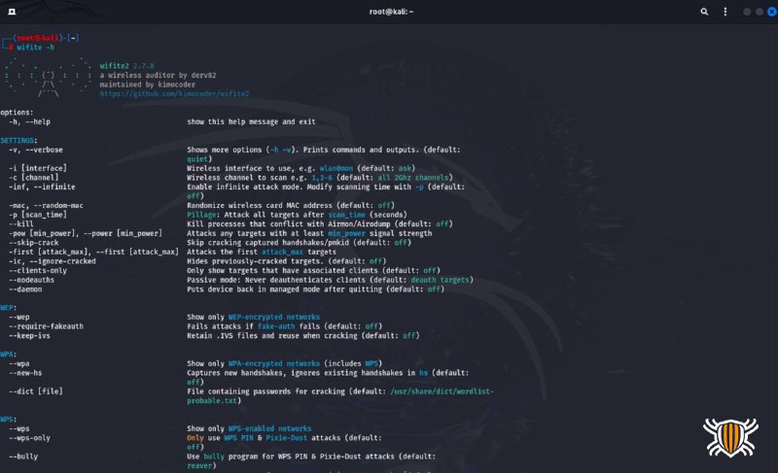Click 'Fails attacks if fake-auth fails' line
The width and height of the screenshot is (778, 473).
284,327
